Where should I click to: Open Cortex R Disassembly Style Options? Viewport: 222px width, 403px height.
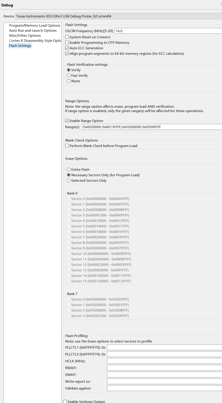pos(35,41)
